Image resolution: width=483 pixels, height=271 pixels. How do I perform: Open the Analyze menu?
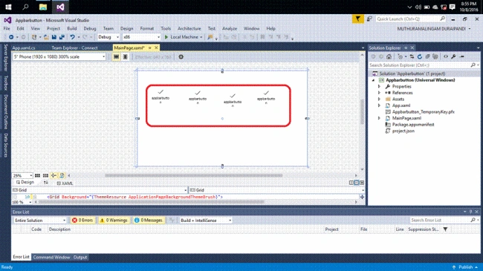230,29
